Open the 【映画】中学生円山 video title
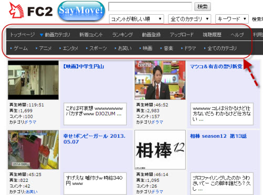The height and width of the screenshot is (195, 263). (83, 67)
